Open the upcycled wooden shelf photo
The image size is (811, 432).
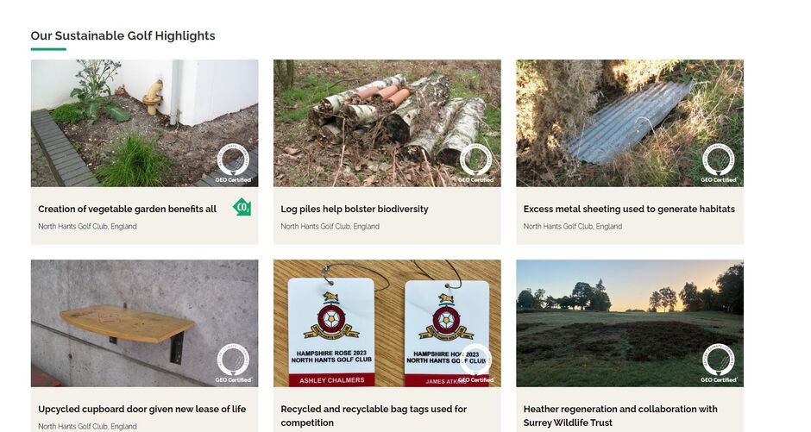[144, 323]
